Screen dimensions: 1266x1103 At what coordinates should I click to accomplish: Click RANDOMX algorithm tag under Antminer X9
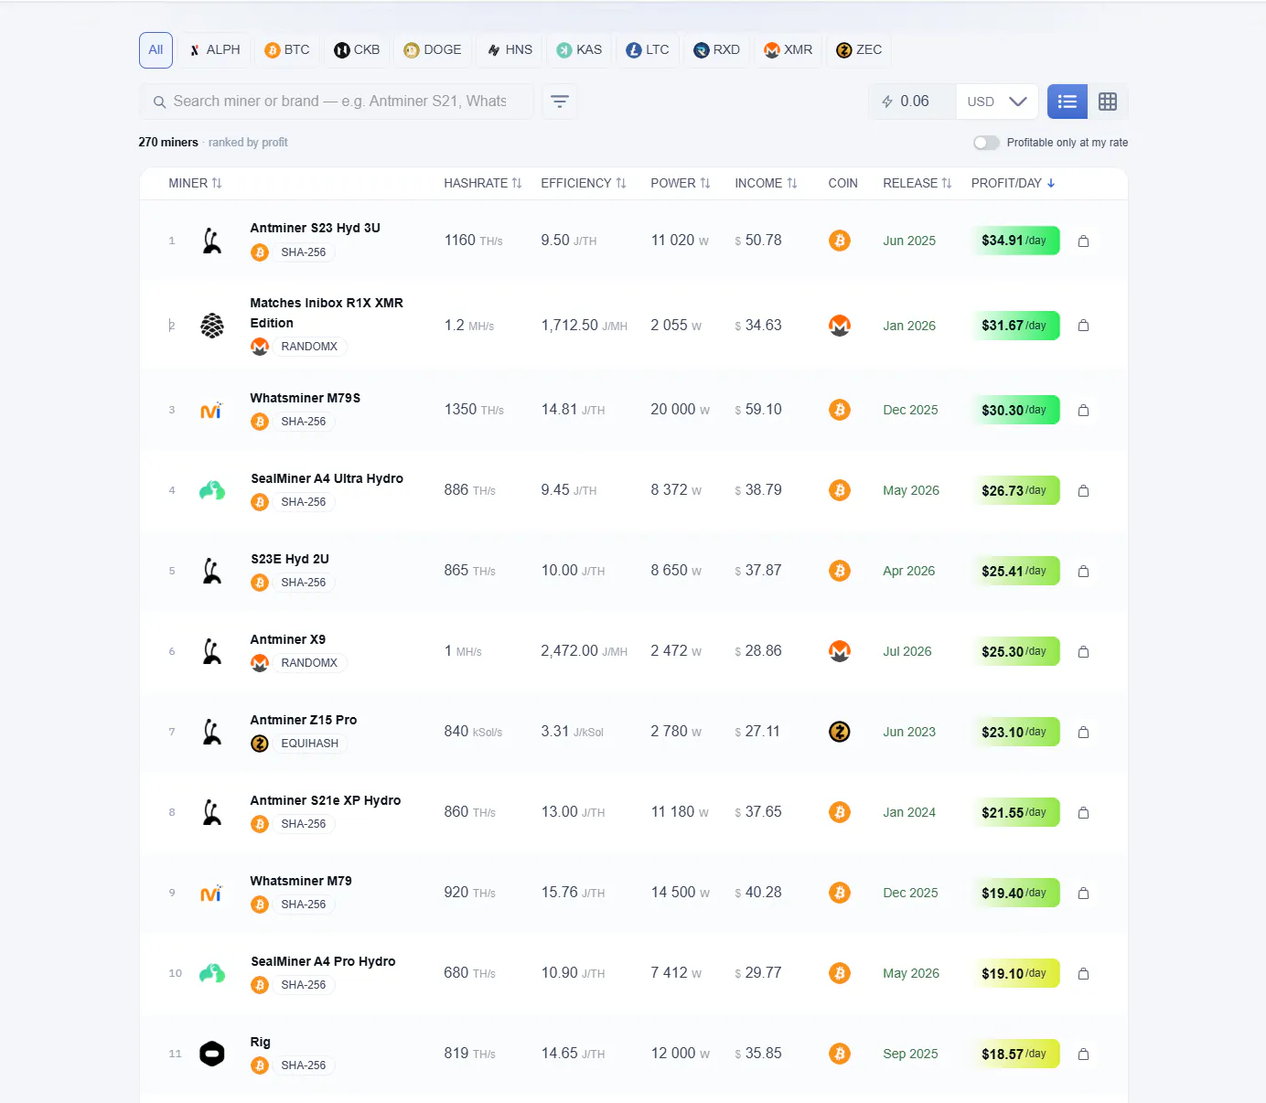[309, 663]
